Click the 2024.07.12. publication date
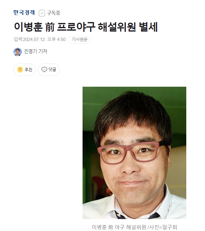205x231 pixels. [34, 40]
